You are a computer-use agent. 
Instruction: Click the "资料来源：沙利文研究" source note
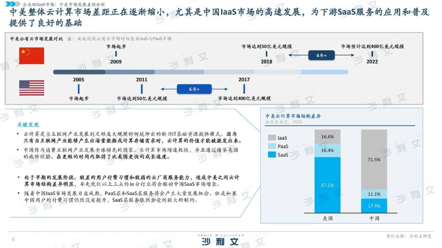pos(409,236)
